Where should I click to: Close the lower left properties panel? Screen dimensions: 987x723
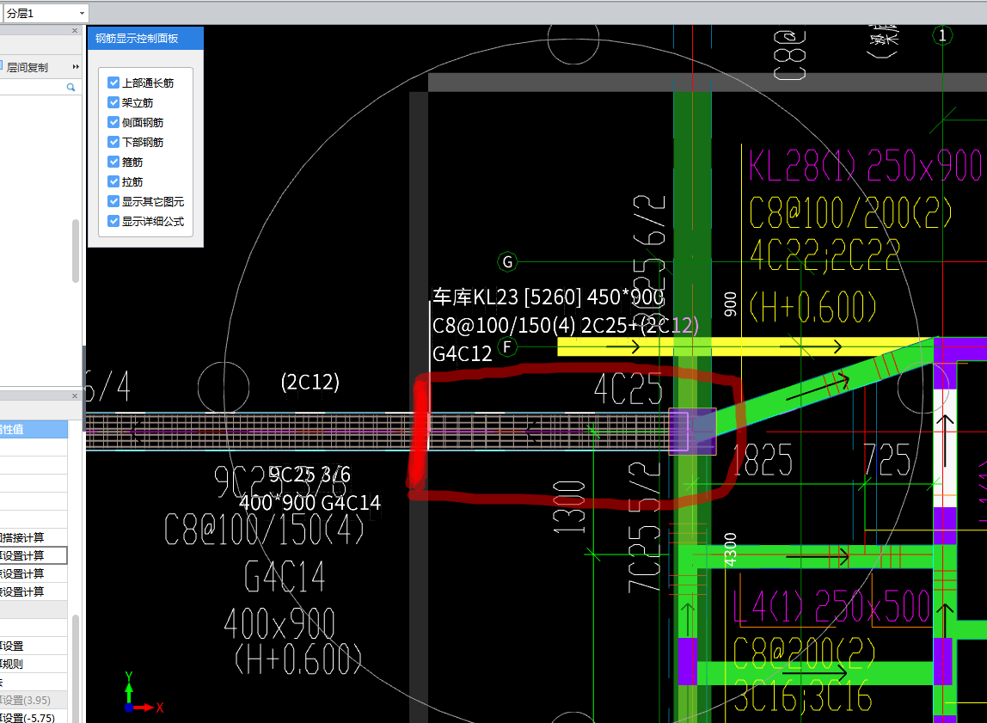[x=75, y=395]
